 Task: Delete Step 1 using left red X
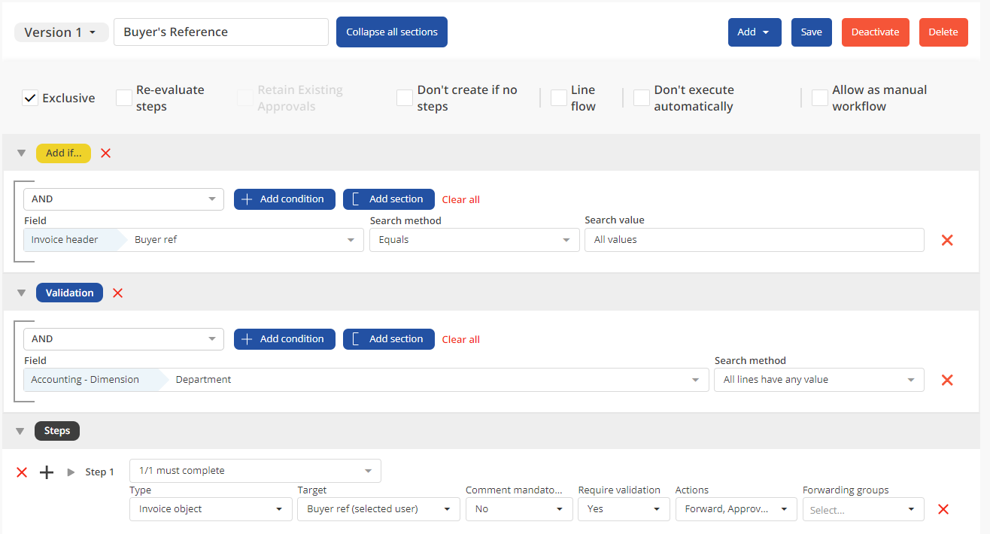pos(22,472)
